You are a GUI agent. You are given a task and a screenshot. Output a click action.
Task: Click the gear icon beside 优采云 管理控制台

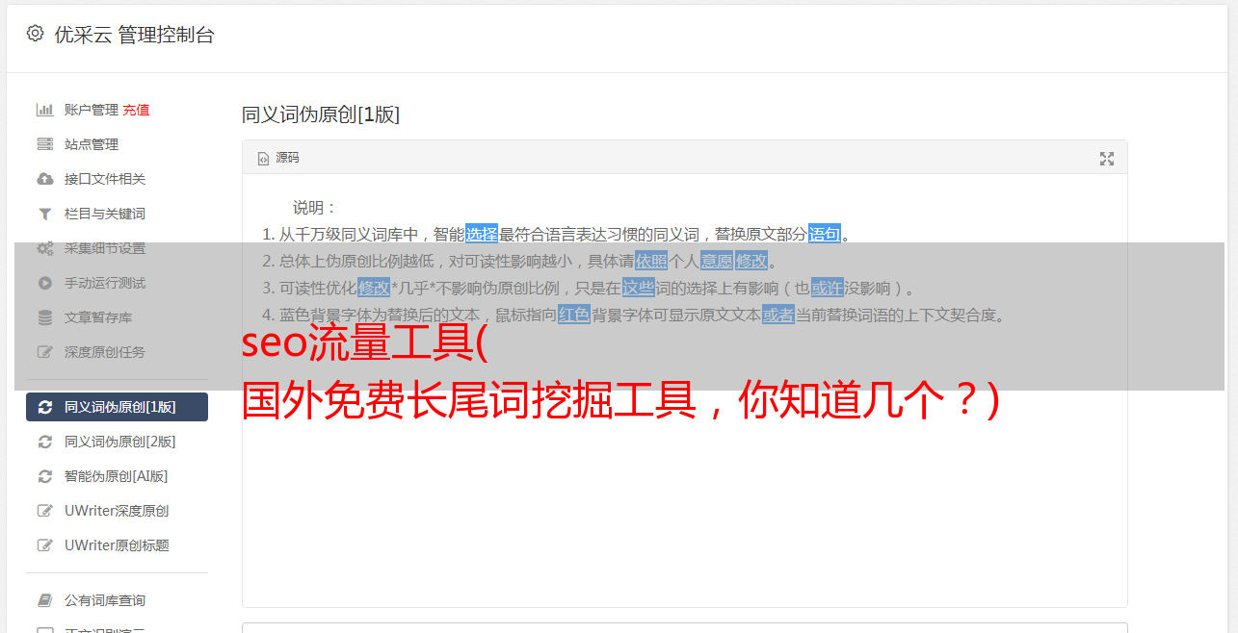(x=35, y=34)
